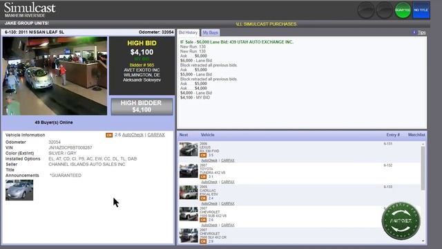Image resolution: width=442 pixels, height=249 pixels.
Task: Open the Chevrolet 1500 SUB thumbnail
Action: [x=189, y=214]
